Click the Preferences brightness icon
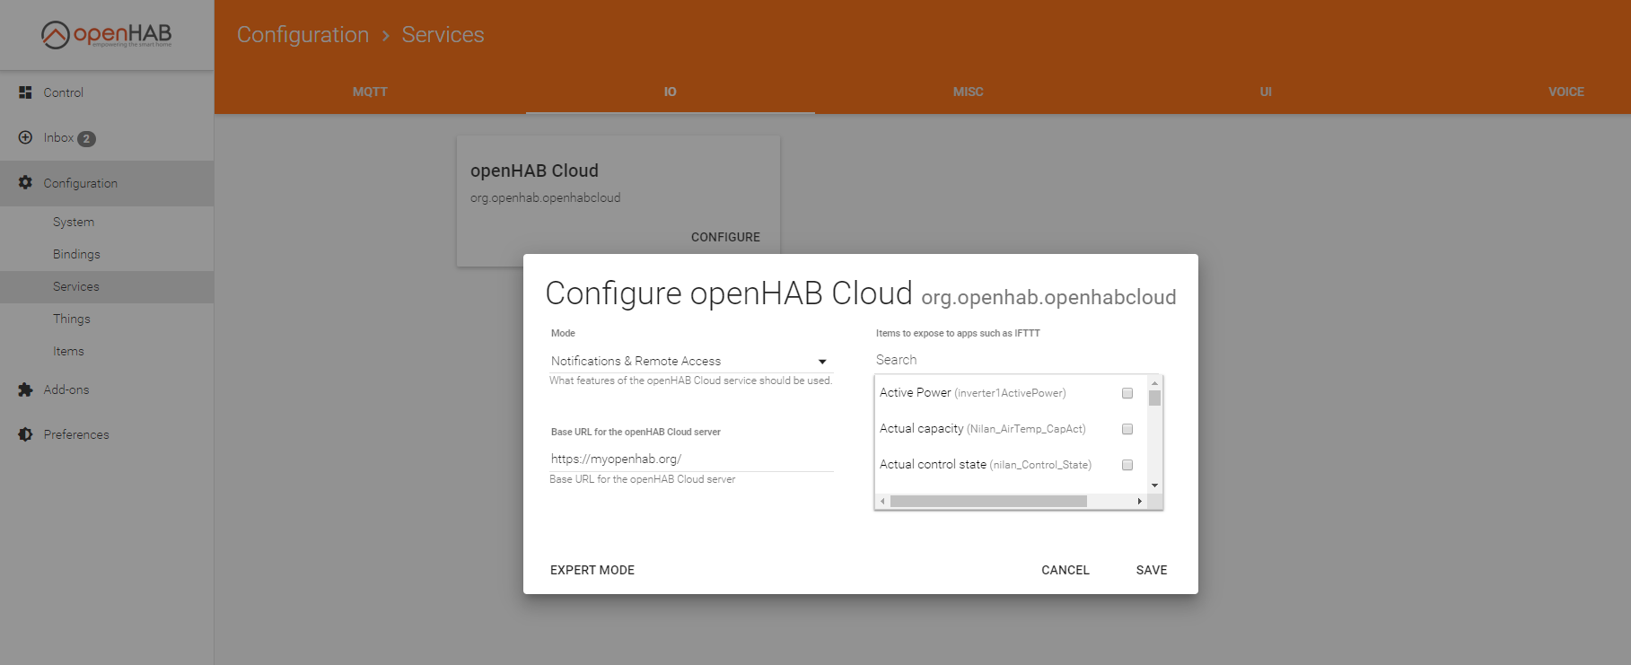This screenshot has width=1631, height=665. coord(25,434)
